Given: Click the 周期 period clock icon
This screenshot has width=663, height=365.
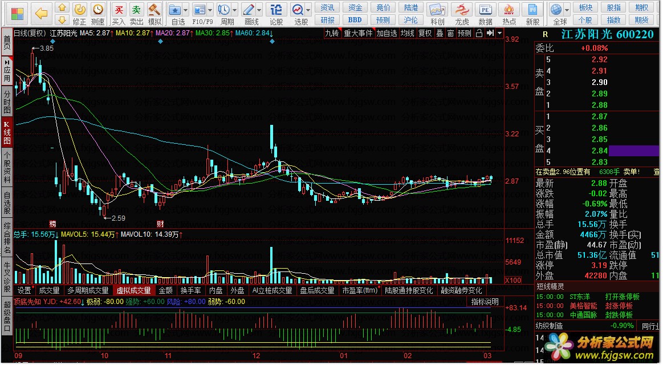Looking at the screenshot, I should coord(223,9).
